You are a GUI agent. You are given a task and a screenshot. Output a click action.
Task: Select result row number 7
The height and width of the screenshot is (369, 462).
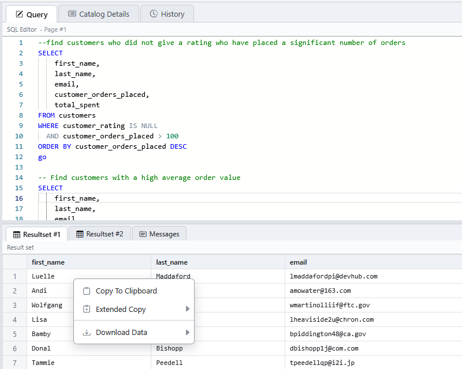(15, 363)
